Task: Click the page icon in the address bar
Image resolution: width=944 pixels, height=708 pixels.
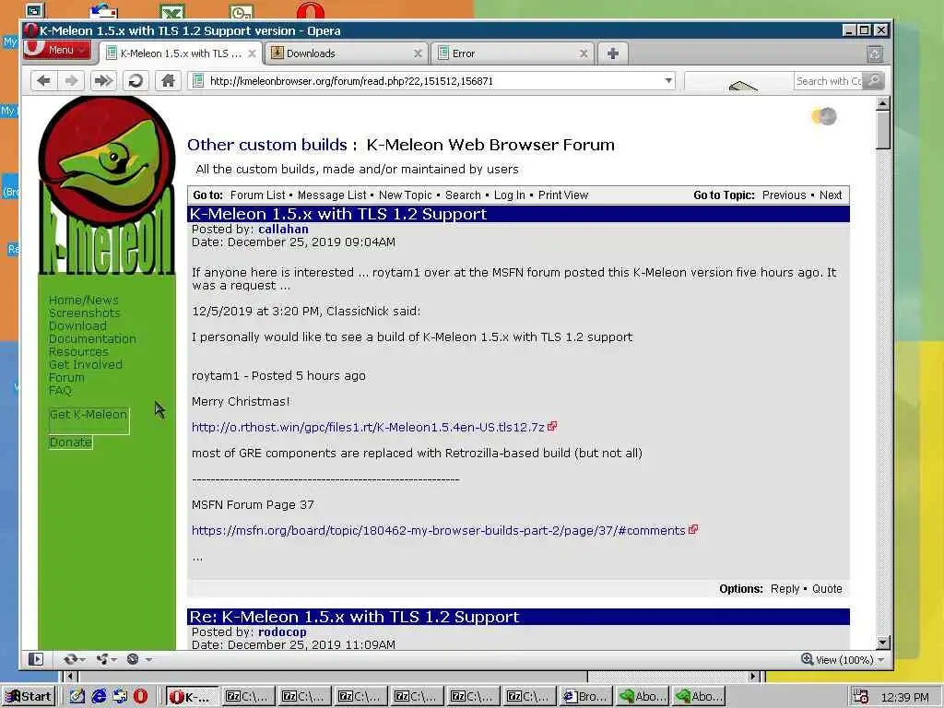Action: tap(197, 81)
